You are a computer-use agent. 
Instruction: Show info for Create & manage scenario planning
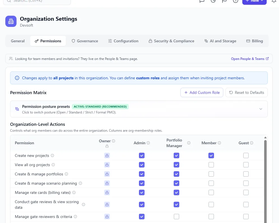coord(80,183)
